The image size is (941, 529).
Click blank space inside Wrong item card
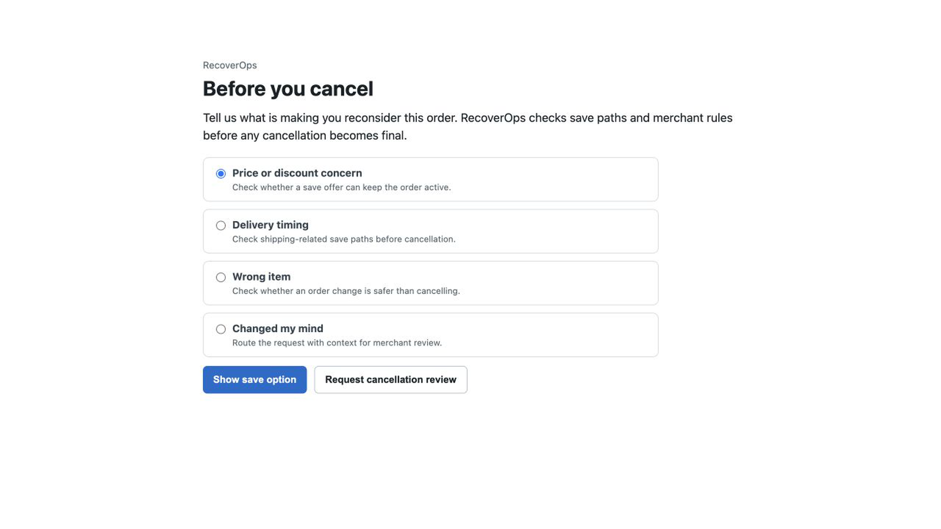click(x=559, y=283)
